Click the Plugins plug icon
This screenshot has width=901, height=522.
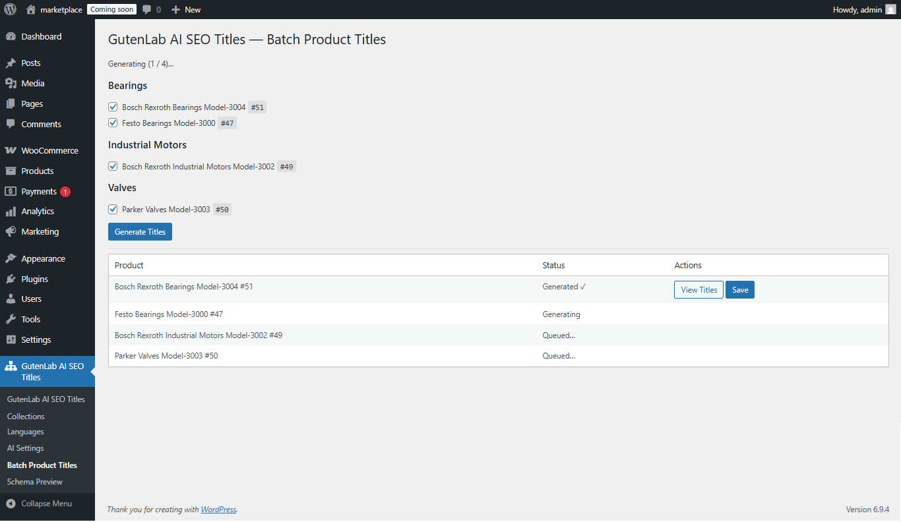click(11, 279)
